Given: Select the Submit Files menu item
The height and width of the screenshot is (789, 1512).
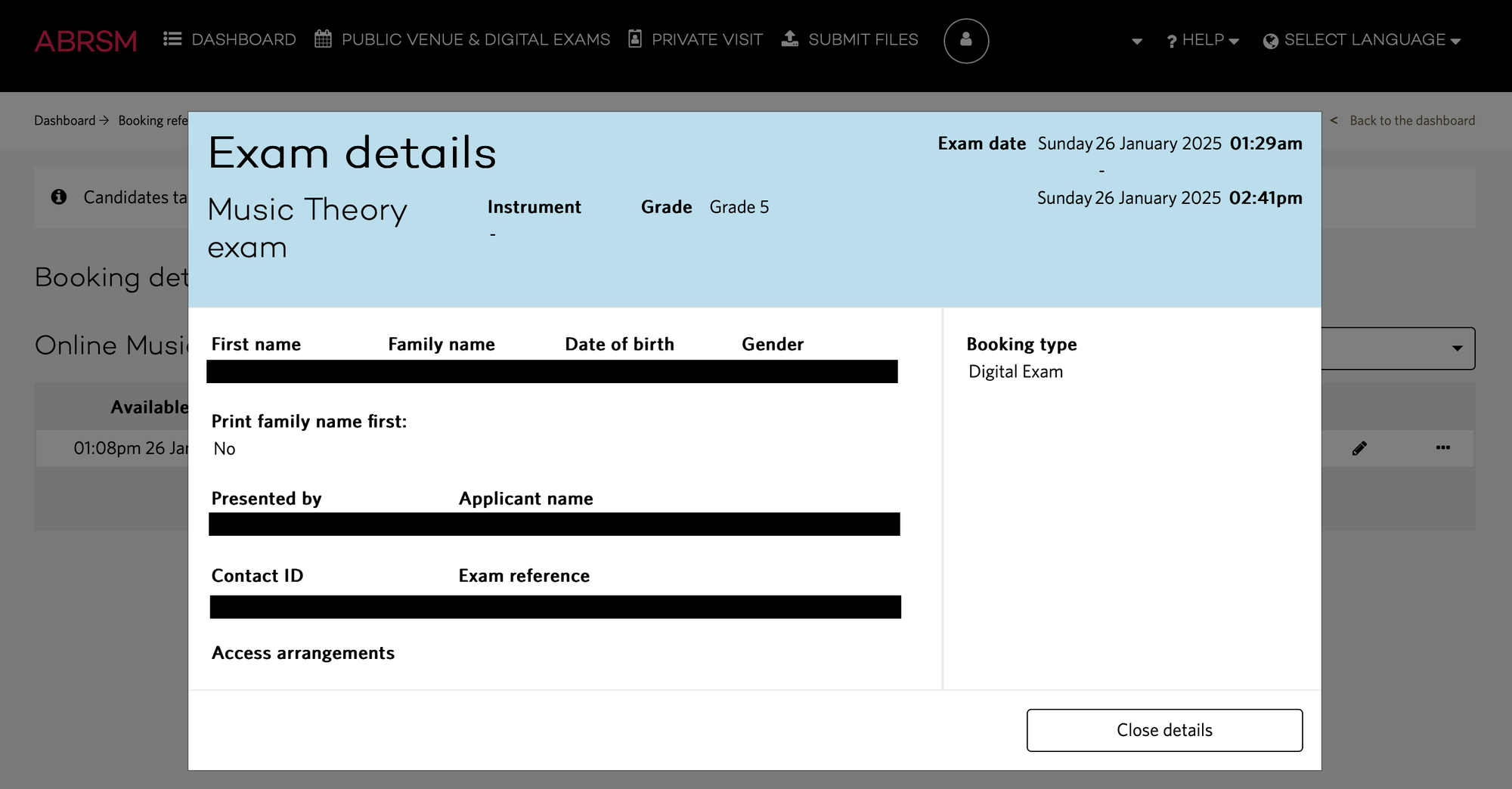Looking at the screenshot, I should pos(863,40).
